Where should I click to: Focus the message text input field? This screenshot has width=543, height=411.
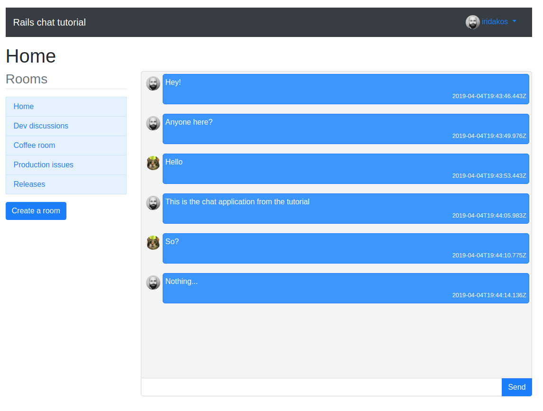pyautogui.click(x=322, y=387)
